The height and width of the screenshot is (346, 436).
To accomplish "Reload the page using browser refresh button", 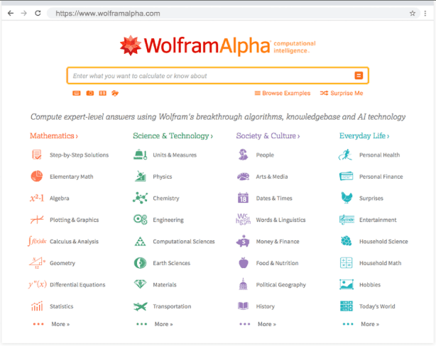I will tap(38, 13).
